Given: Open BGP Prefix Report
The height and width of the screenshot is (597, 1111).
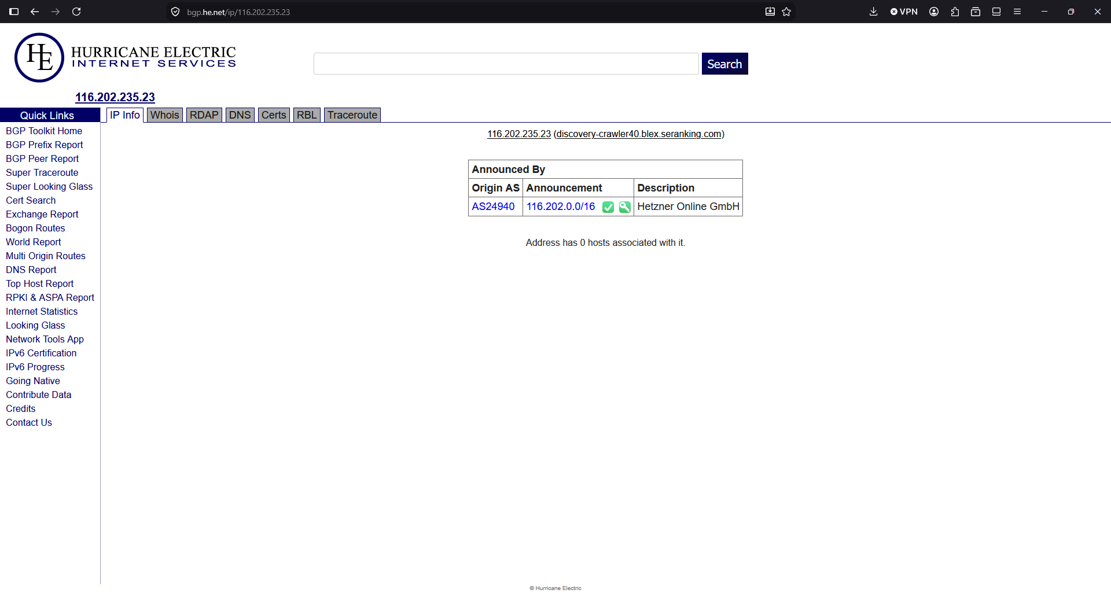Looking at the screenshot, I should 45,145.
